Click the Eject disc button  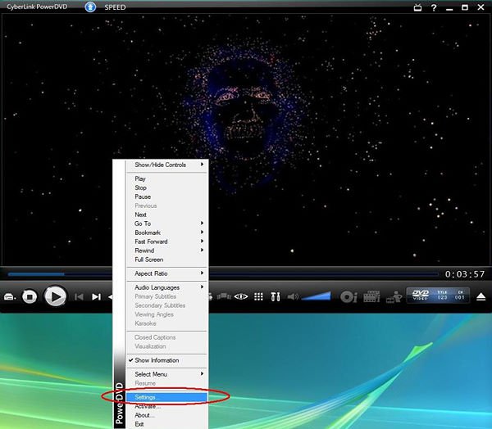[481, 296]
